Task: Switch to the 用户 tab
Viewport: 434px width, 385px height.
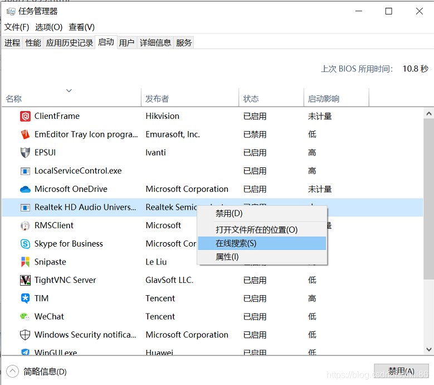Action: click(126, 43)
